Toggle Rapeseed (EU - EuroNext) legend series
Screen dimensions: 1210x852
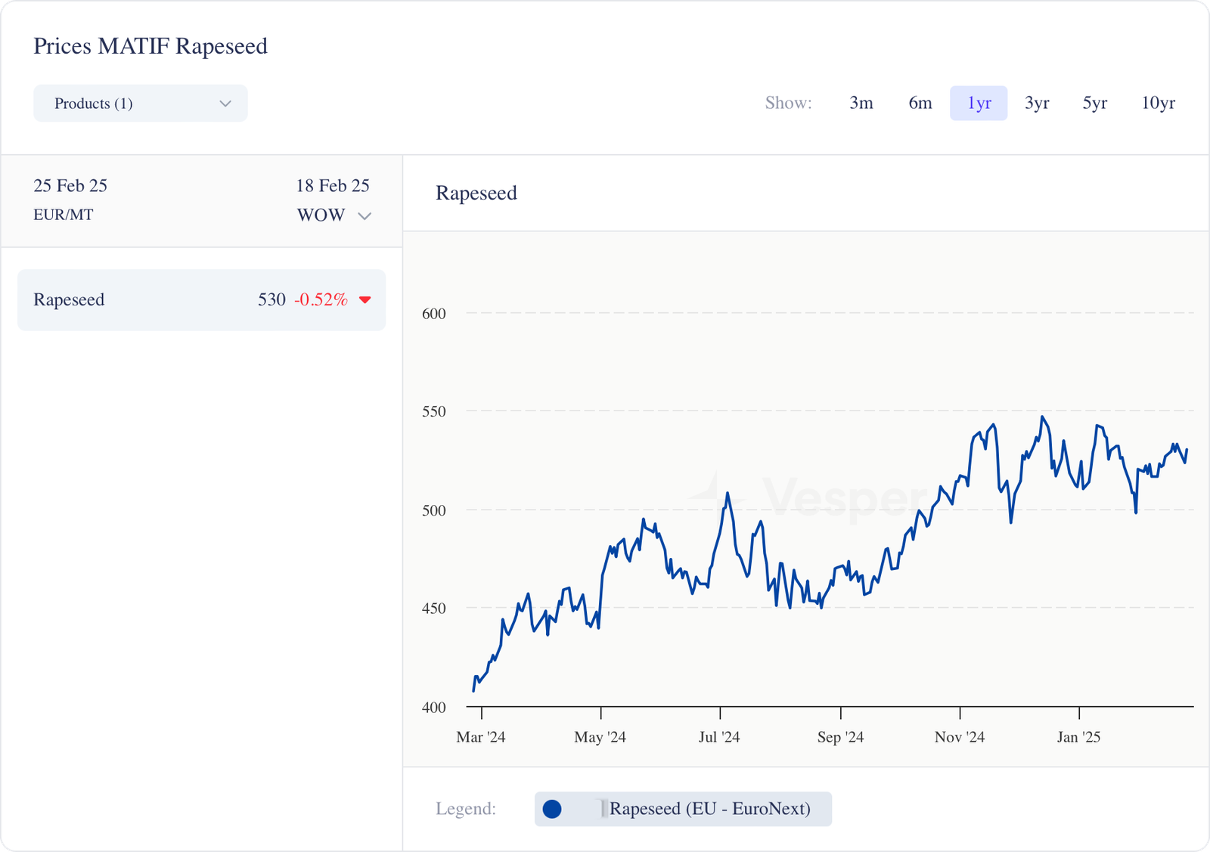tap(709, 809)
